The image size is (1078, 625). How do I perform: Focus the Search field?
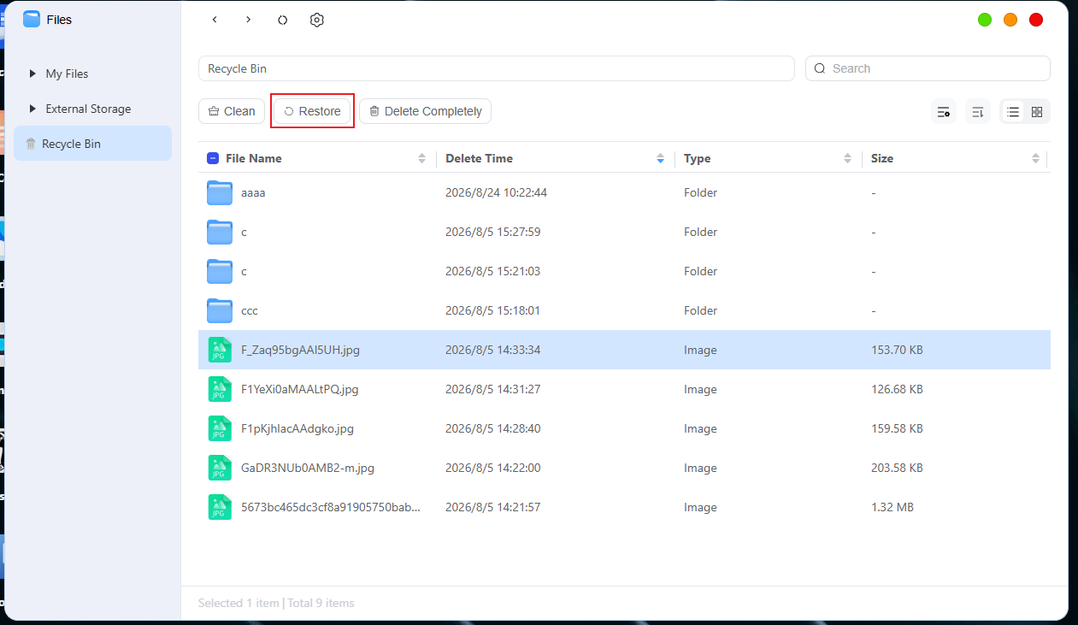click(x=928, y=68)
